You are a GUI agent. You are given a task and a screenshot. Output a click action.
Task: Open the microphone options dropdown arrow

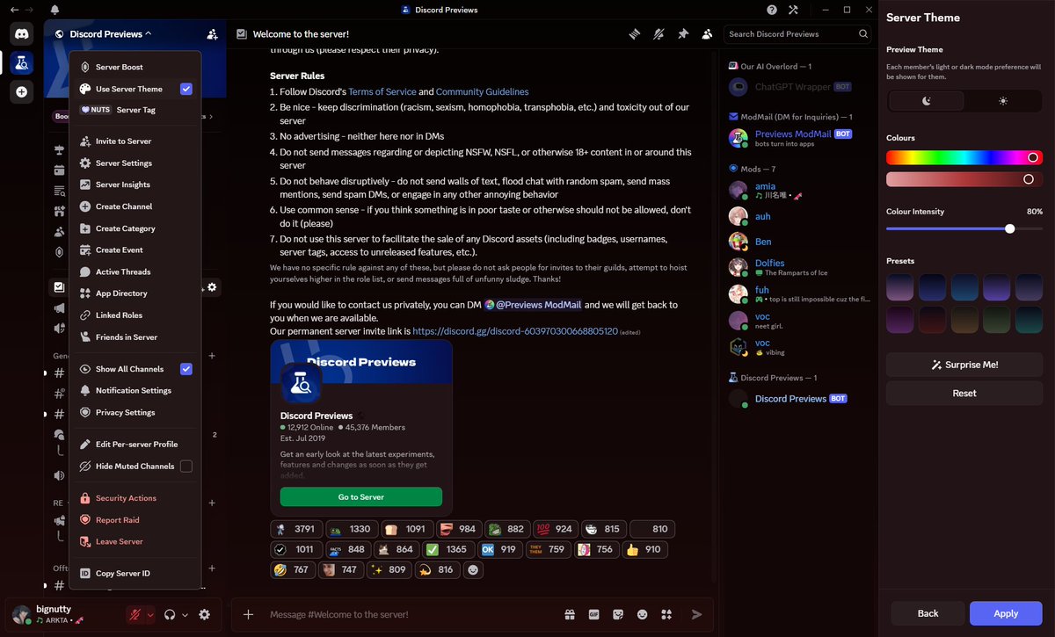(x=150, y=615)
